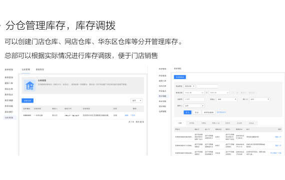Click the first blue action link in warehouse row
This screenshot has height=180, width=285.
point(126,115)
